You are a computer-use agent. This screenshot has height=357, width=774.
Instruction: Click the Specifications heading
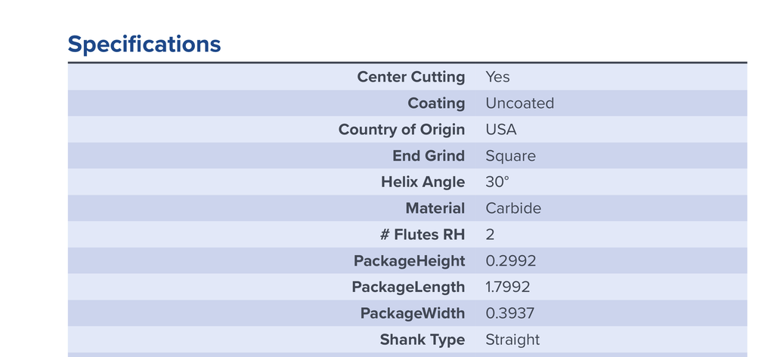144,45
